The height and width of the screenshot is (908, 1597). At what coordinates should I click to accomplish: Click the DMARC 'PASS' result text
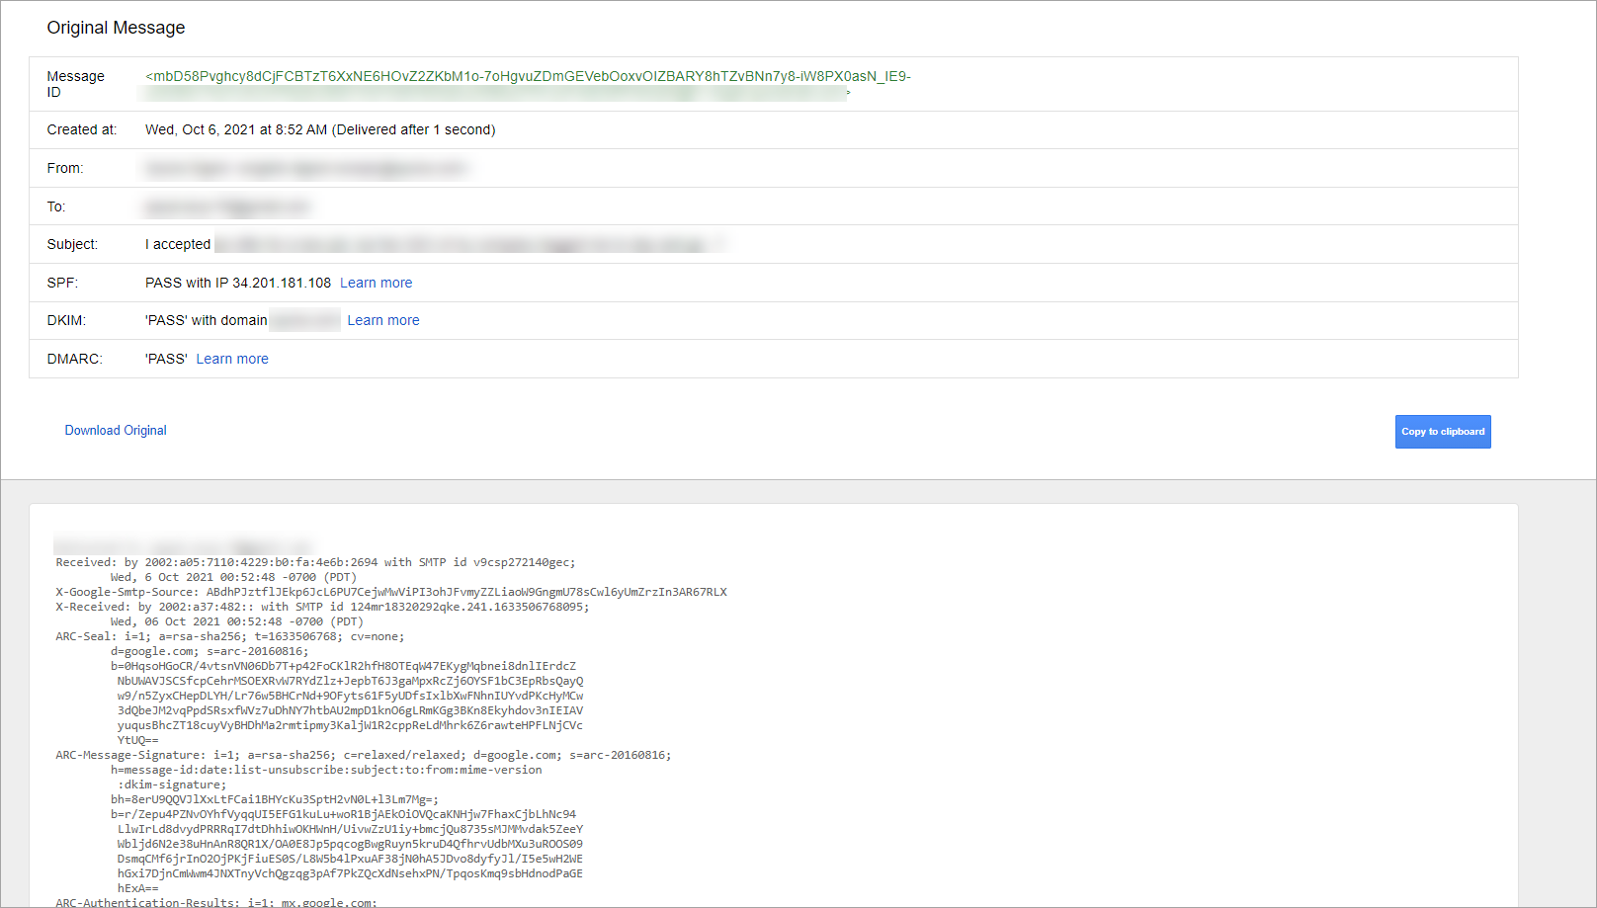[x=166, y=359]
